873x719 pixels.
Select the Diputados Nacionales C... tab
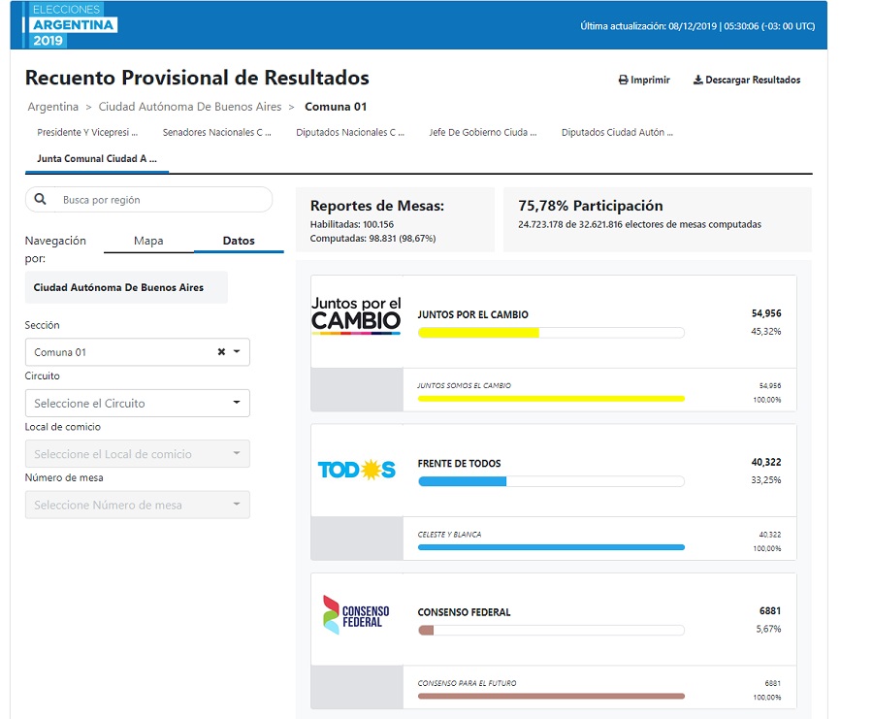[350, 133]
